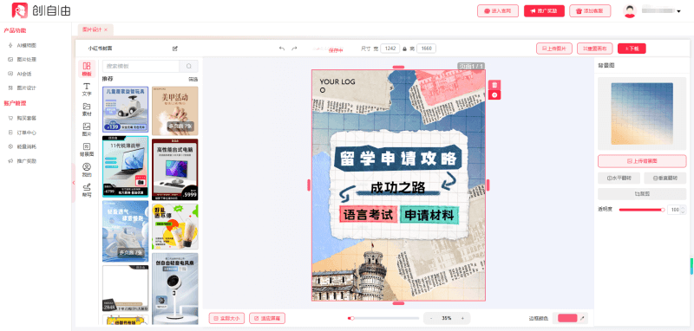Zoom in with the plus button
This screenshot has width=694, height=331.
pos(462,318)
